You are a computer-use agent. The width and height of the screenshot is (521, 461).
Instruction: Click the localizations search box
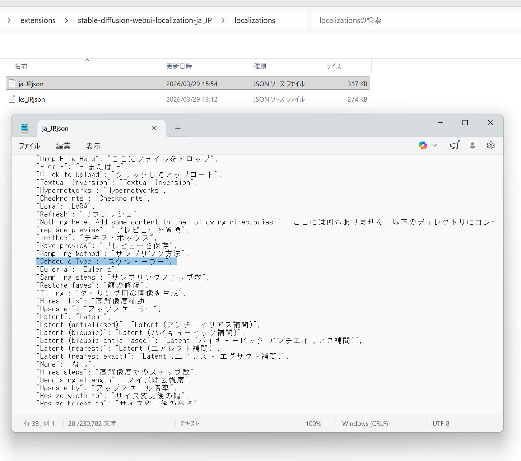coord(413,20)
